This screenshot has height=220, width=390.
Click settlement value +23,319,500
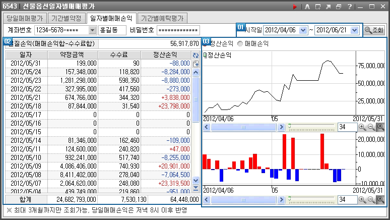tap(174, 183)
